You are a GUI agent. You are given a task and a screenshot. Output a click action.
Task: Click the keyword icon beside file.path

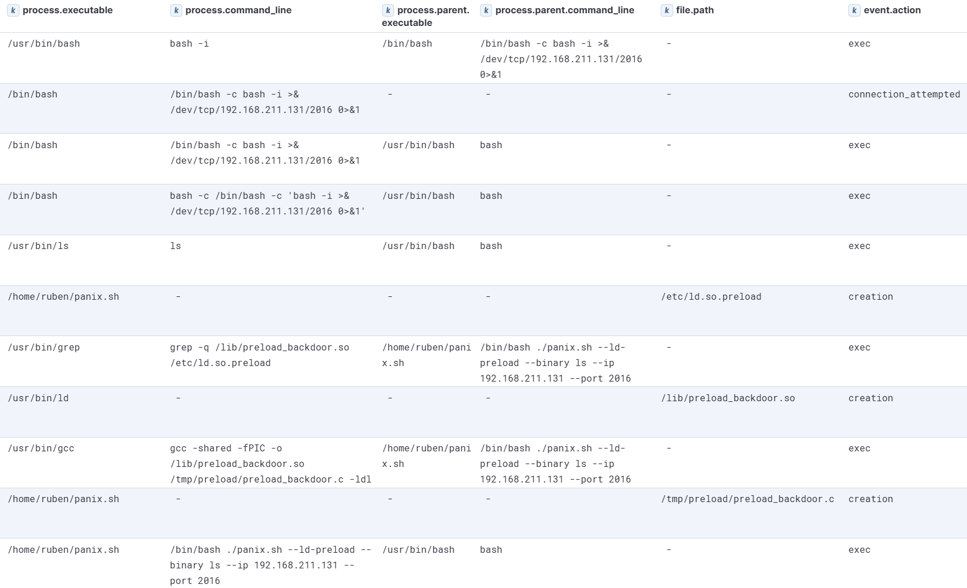coord(668,10)
